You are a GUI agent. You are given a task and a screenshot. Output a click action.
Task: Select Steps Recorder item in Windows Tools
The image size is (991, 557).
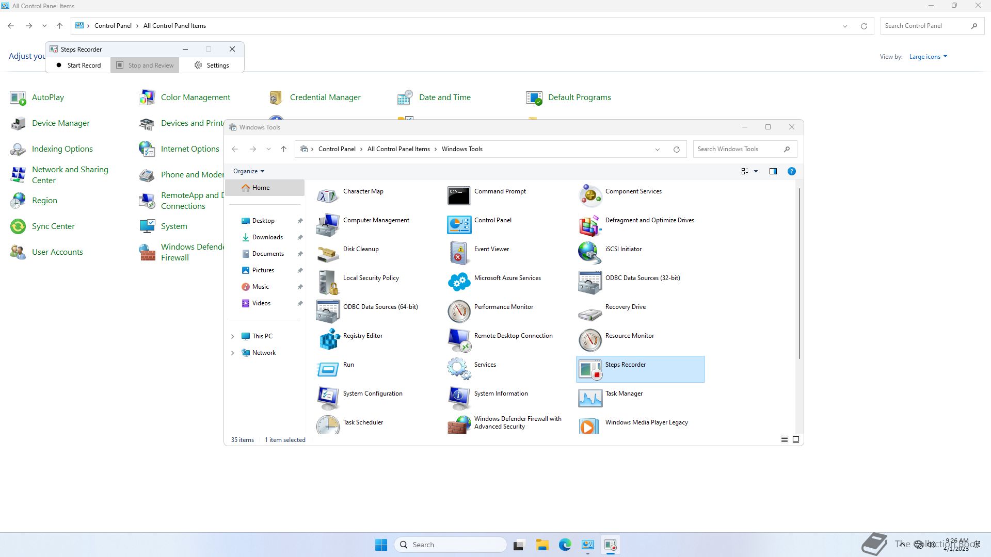(640, 369)
